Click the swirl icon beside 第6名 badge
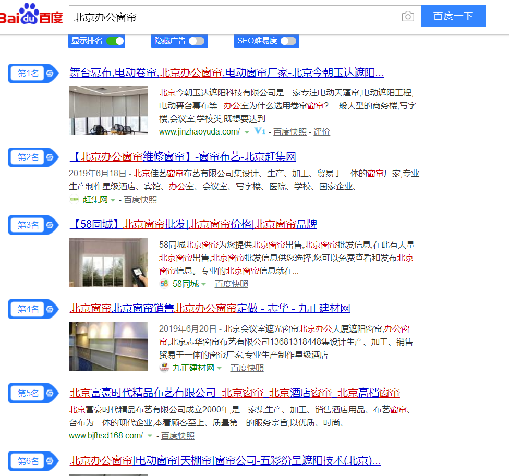This screenshot has width=509, height=476. [50, 461]
